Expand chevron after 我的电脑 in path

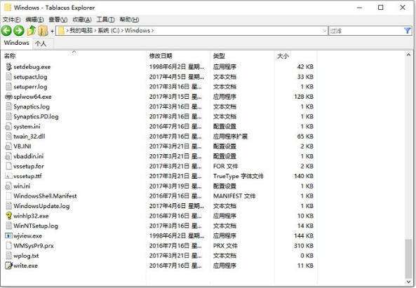[x=95, y=31]
